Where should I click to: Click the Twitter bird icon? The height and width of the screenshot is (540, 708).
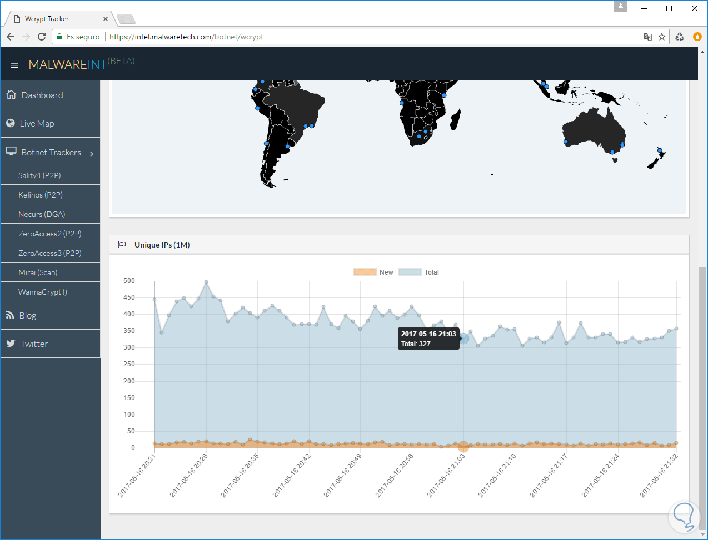coord(11,344)
